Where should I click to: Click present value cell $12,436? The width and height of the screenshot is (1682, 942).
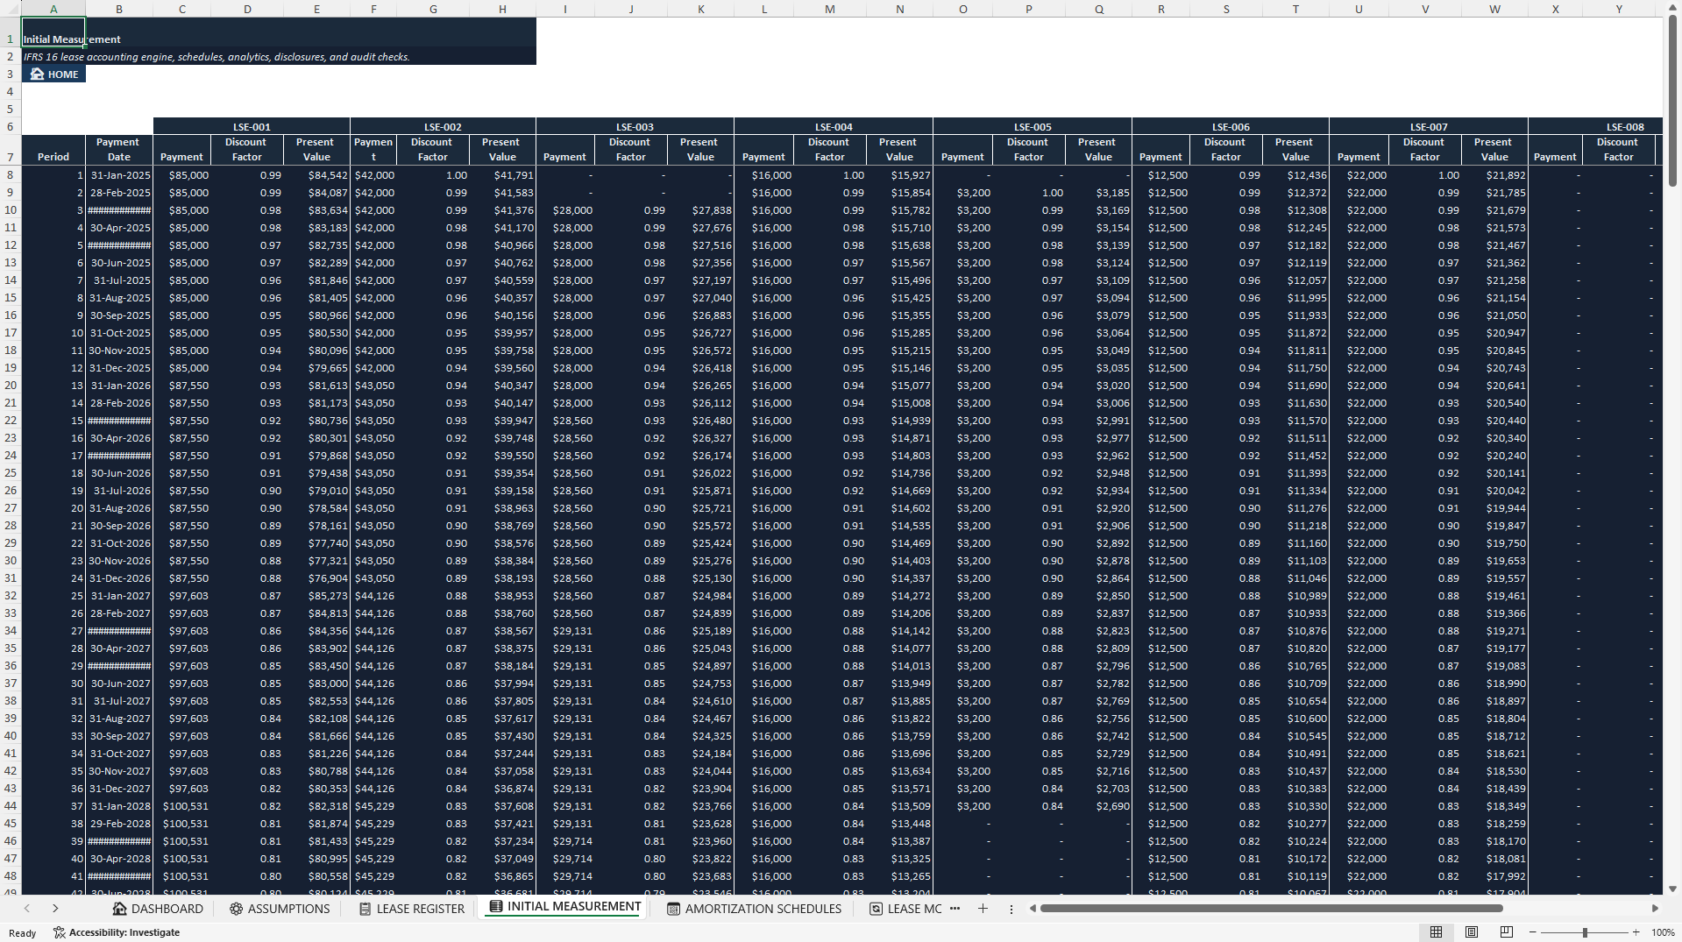(1295, 175)
